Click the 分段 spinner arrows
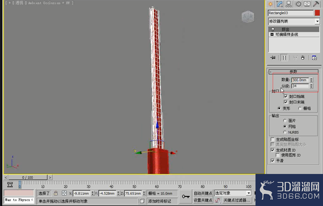323x206 pixels. (311, 86)
